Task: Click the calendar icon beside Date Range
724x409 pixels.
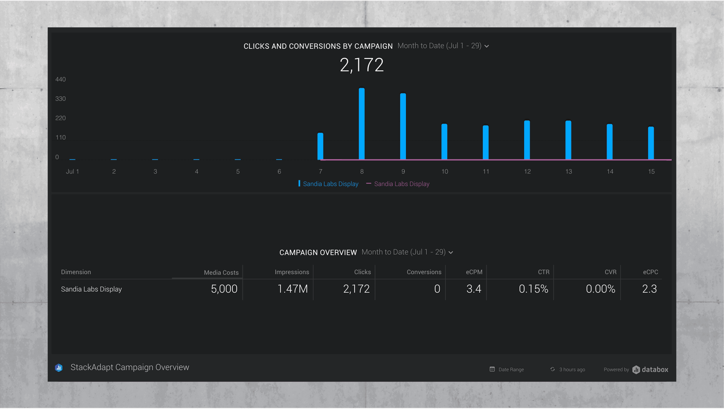Action: 492,369
